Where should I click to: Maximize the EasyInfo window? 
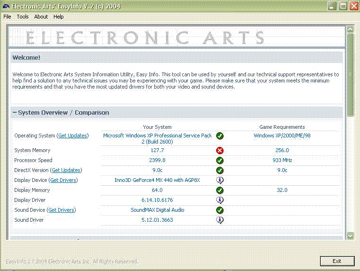(343, 6)
